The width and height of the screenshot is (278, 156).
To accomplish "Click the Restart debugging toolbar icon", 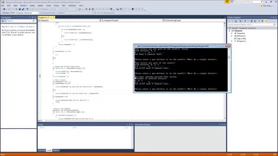I will point(93,9).
